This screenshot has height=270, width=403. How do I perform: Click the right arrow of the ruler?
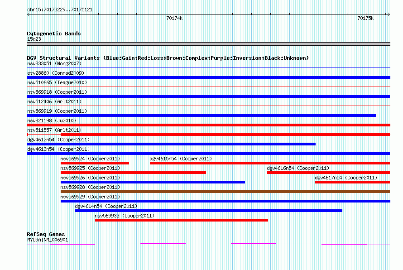(x=389, y=14)
